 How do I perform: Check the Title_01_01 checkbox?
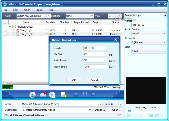click(x=5, y=30)
